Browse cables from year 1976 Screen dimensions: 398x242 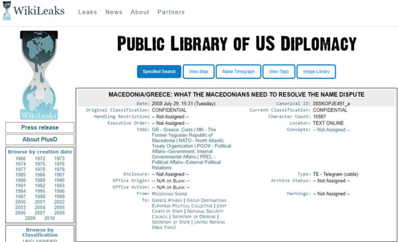coord(60,164)
